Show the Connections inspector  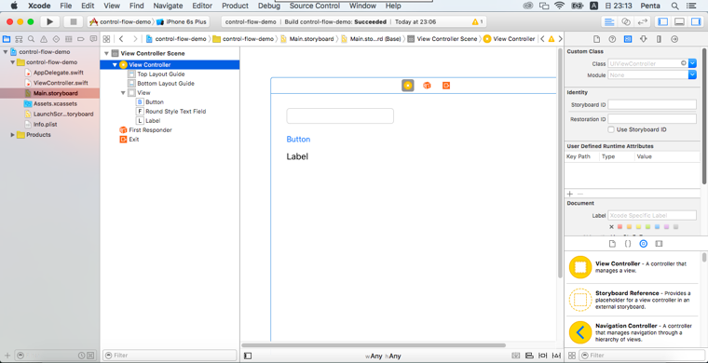coord(674,39)
